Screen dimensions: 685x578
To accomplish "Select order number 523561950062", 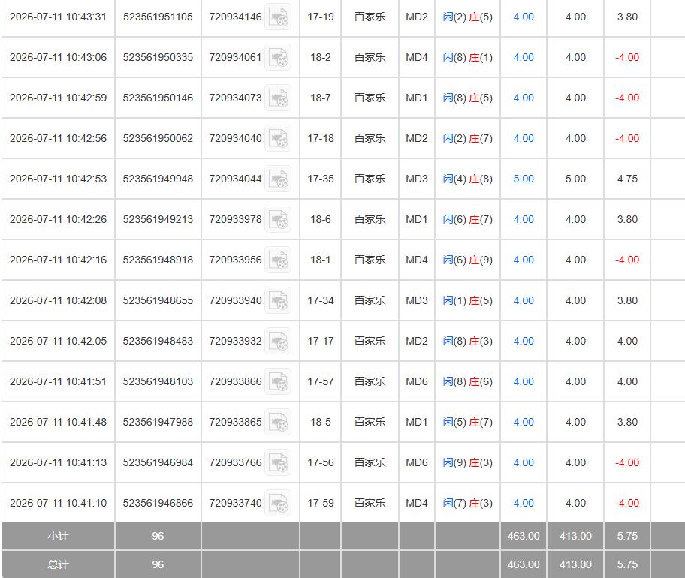I will (158, 138).
